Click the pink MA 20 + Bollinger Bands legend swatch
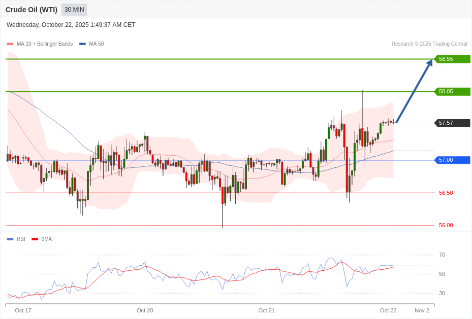Viewport: 472px width, 319px height. (x=10, y=44)
